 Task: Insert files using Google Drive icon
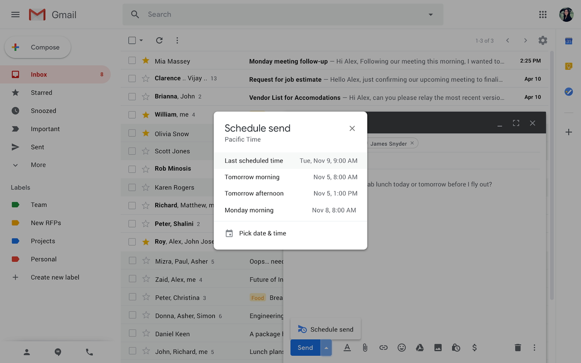(419, 347)
